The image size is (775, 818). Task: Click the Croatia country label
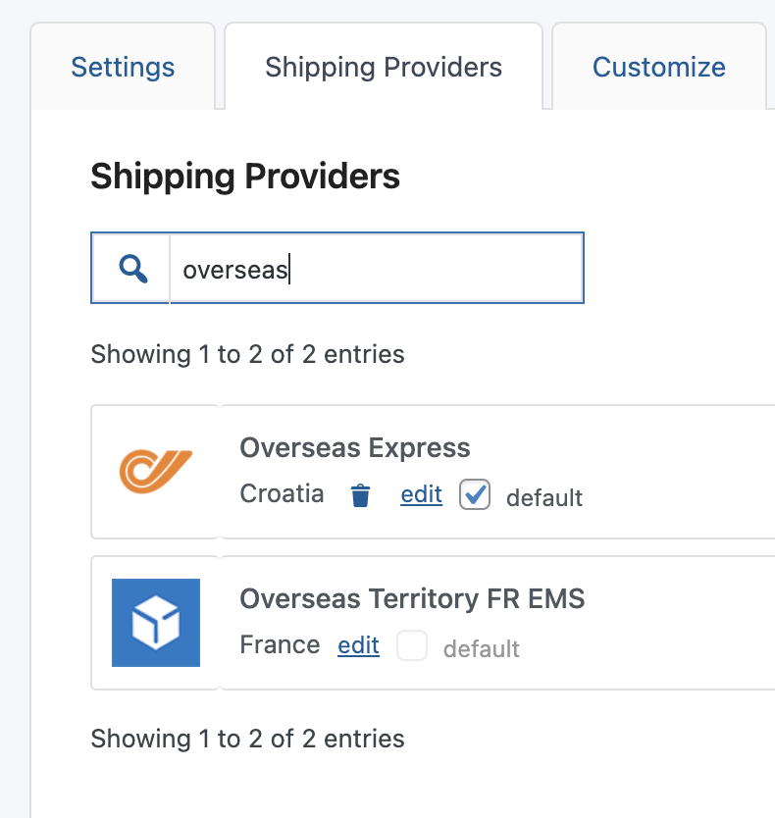[x=282, y=494]
